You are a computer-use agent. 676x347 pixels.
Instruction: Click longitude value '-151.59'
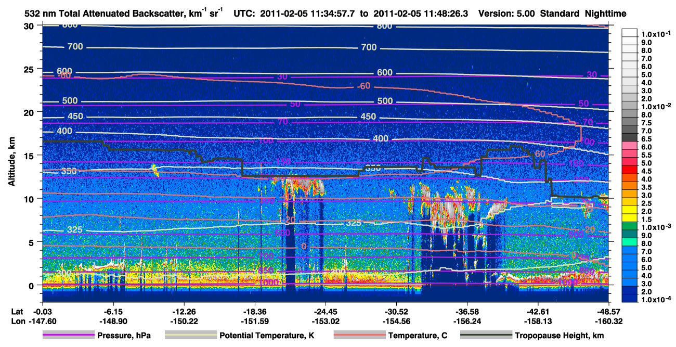coord(254,321)
